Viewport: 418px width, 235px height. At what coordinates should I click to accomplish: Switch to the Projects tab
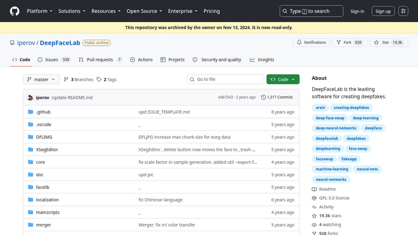click(x=172, y=60)
